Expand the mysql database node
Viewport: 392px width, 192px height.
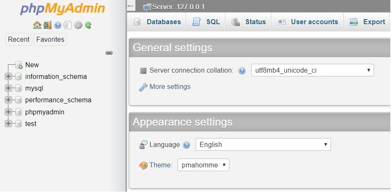(8, 88)
